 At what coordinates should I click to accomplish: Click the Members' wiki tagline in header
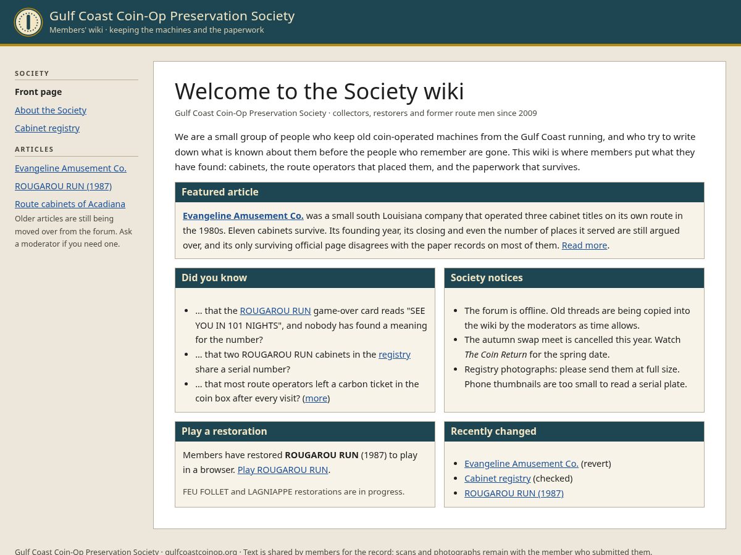pos(157,30)
